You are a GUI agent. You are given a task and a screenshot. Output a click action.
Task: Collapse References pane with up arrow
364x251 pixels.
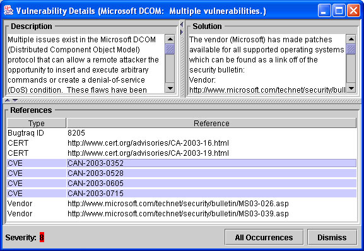[8, 100]
